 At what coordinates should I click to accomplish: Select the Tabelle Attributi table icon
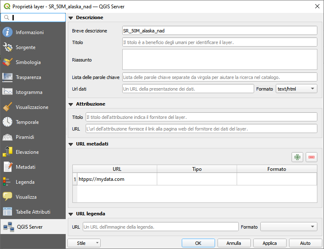[x=7, y=212]
